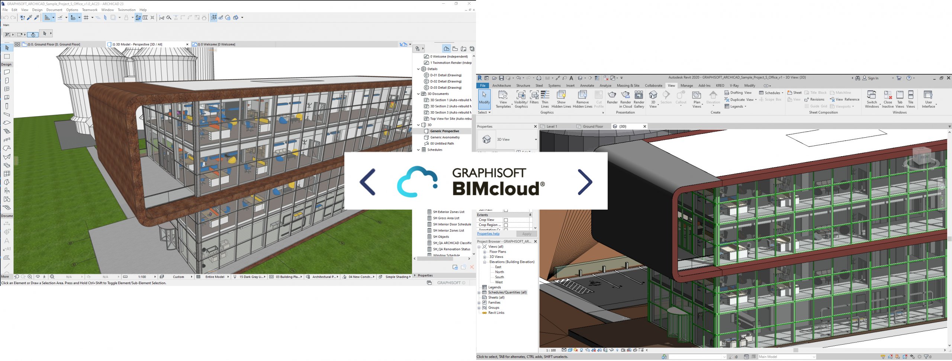Collapse the Extents properties section
This screenshot has height=361, width=952.
tap(530, 215)
